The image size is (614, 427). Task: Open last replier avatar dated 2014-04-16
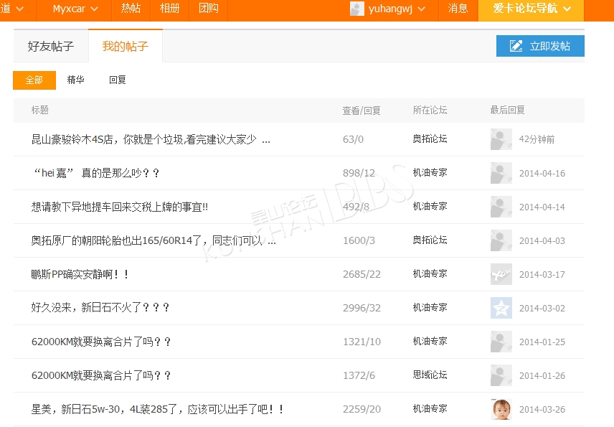coord(501,173)
